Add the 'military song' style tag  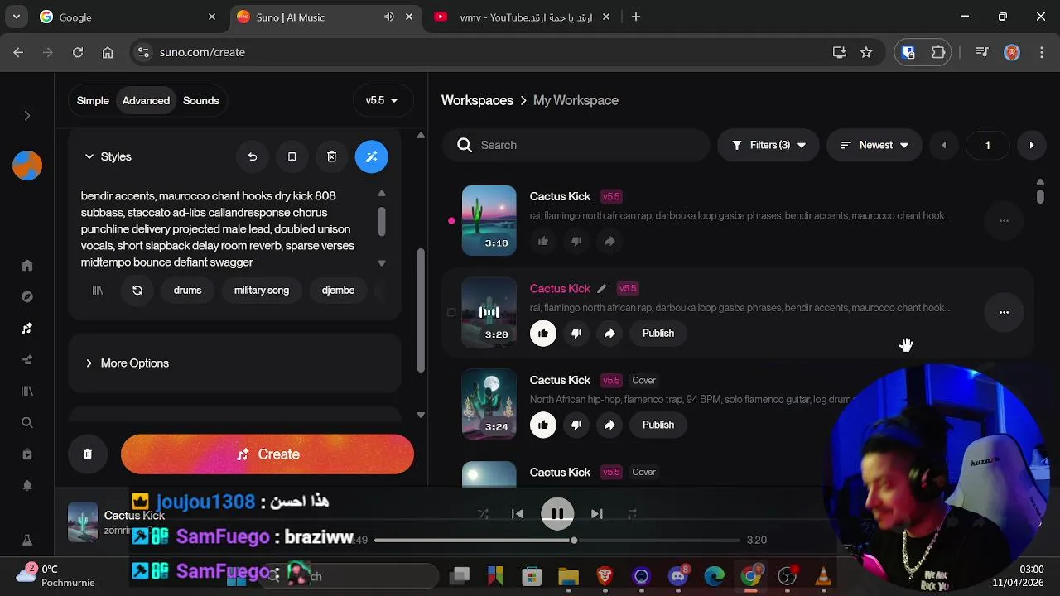coord(262,291)
